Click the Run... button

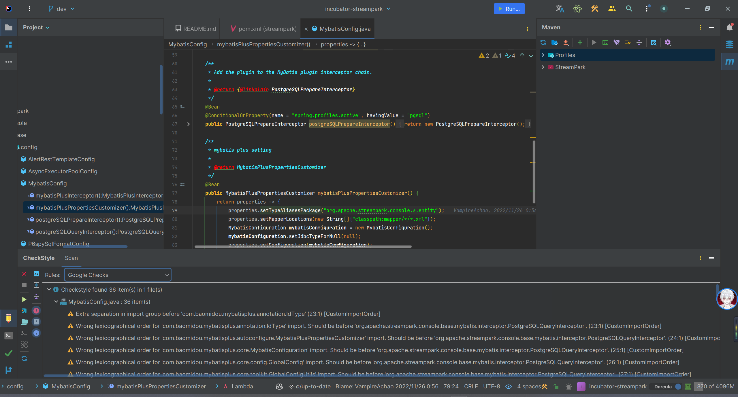pos(509,9)
